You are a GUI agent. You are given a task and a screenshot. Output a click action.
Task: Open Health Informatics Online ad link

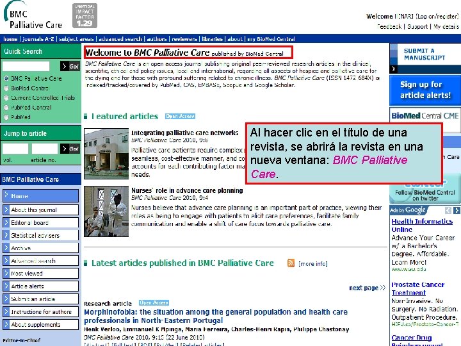click(x=422, y=226)
